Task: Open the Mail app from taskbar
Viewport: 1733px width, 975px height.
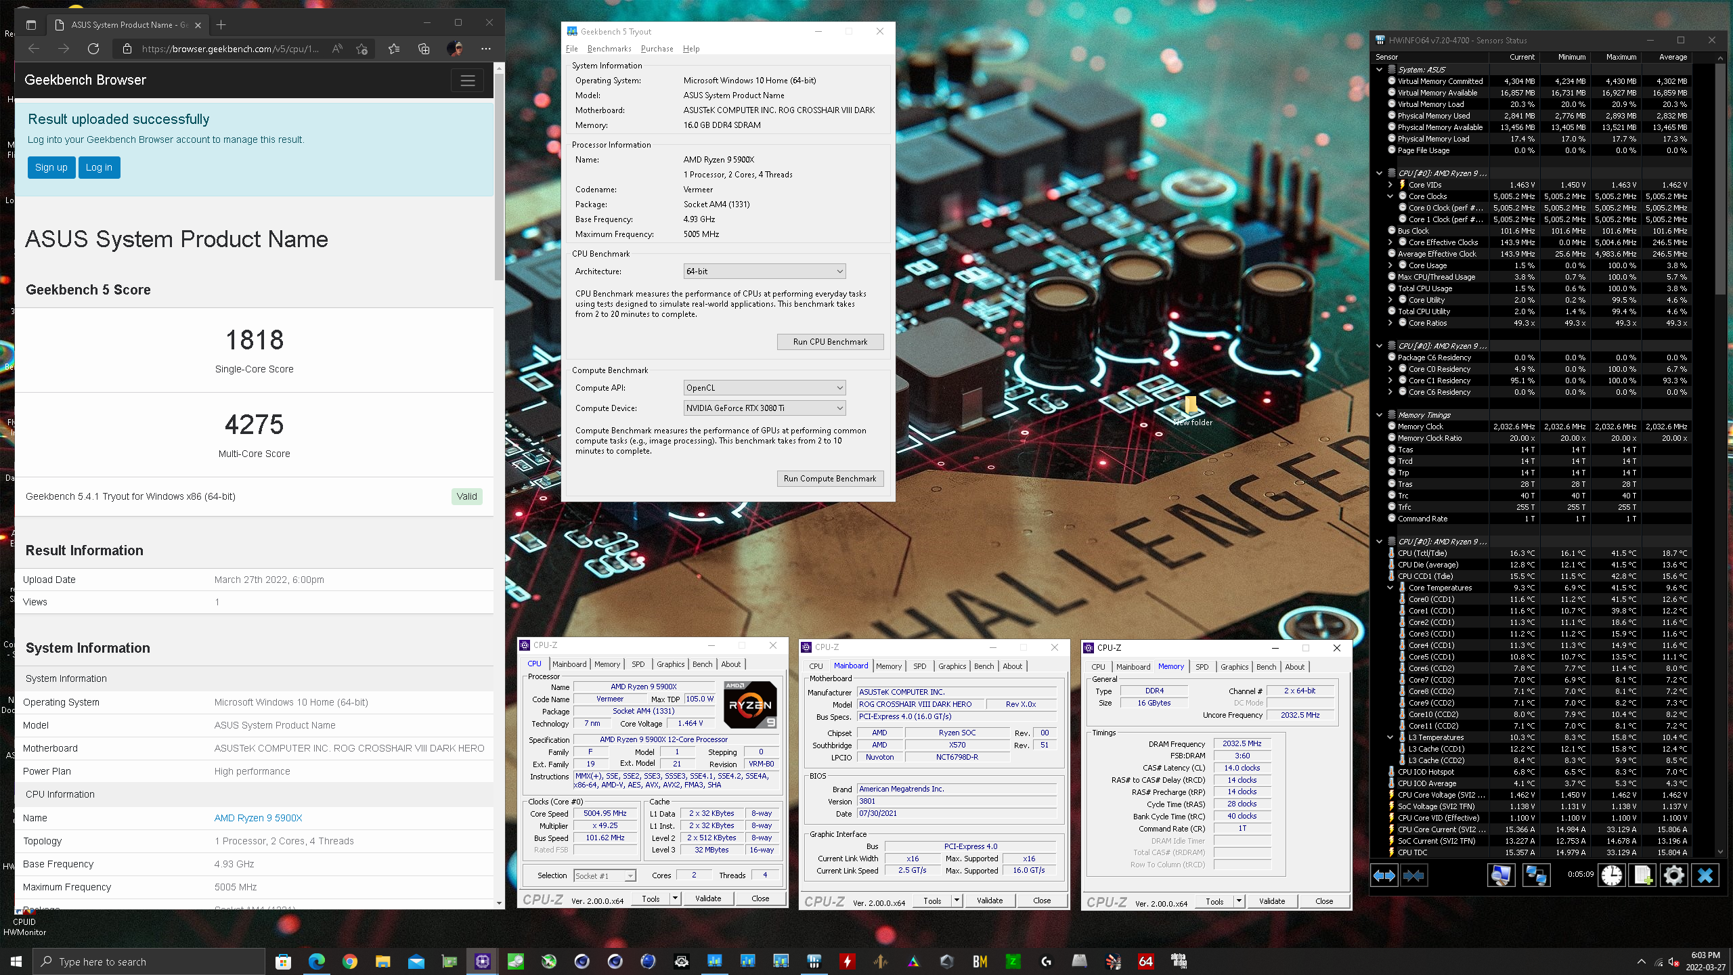Action: [416, 961]
